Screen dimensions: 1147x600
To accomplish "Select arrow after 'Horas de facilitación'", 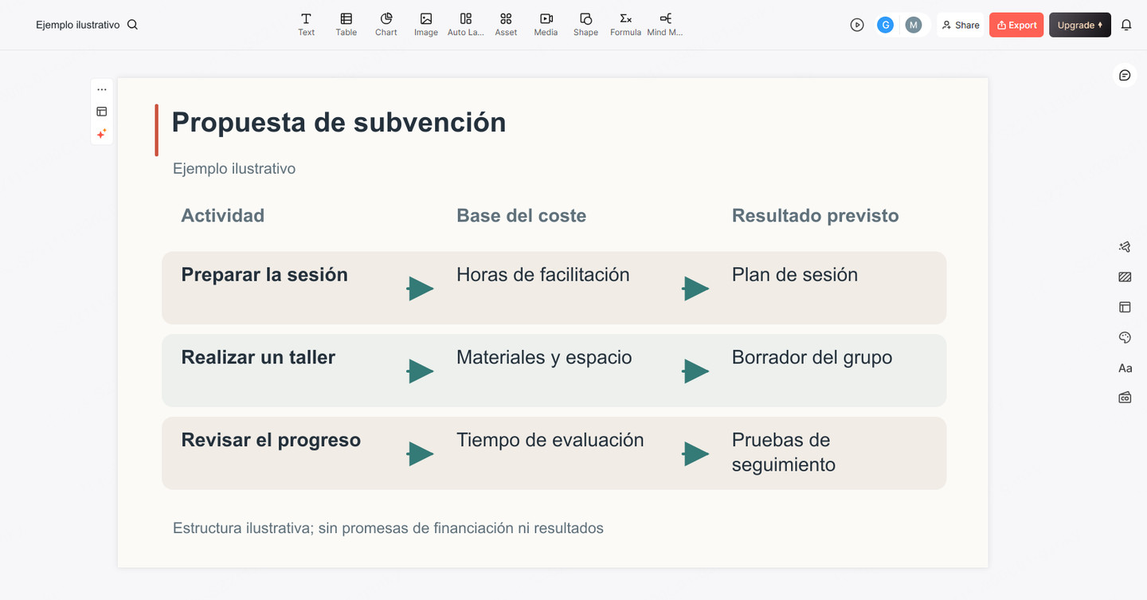I will (695, 288).
